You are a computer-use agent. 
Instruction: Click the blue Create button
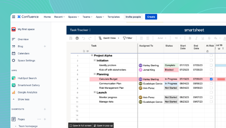tap(151, 17)
